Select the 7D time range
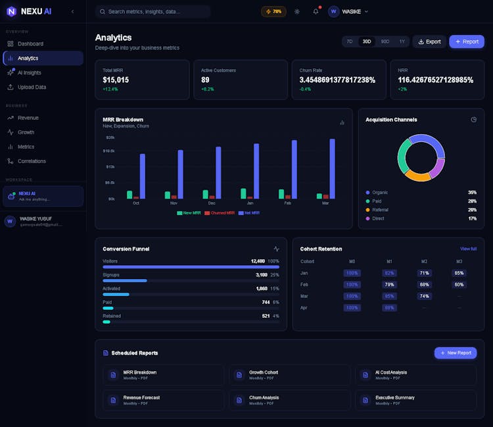493x427 pixels. (x=350, y=41)
